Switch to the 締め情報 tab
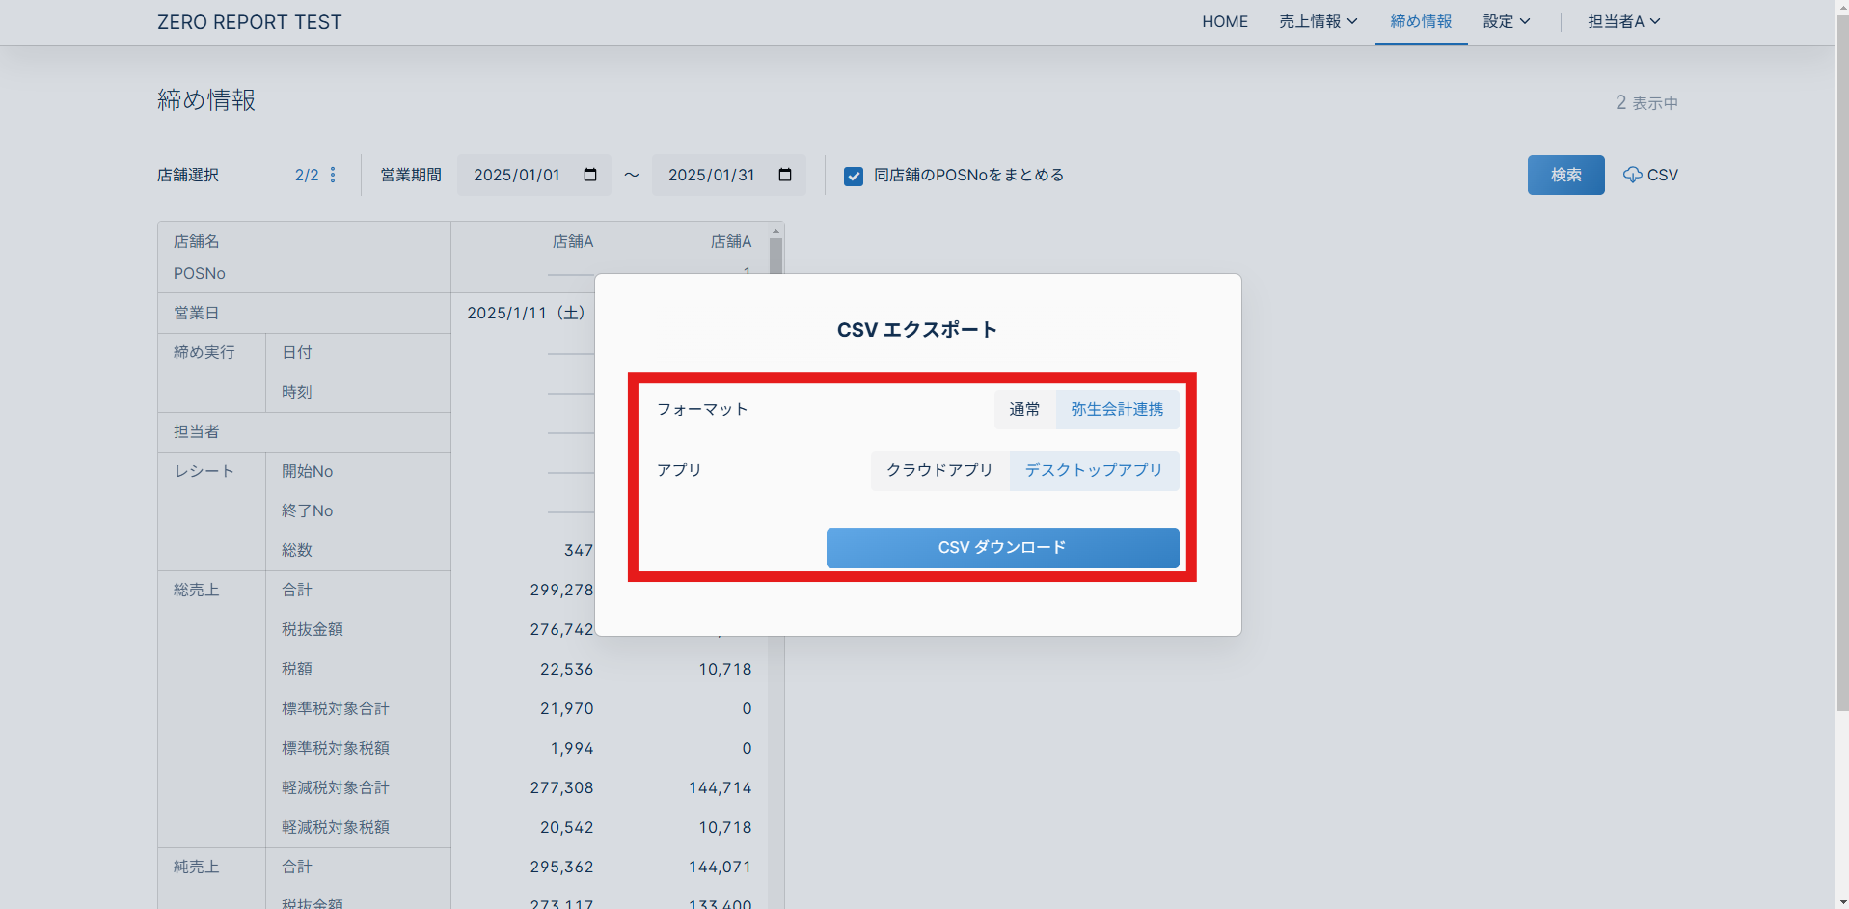This screenshot has width=1849, height=909. click(1420, 21)
